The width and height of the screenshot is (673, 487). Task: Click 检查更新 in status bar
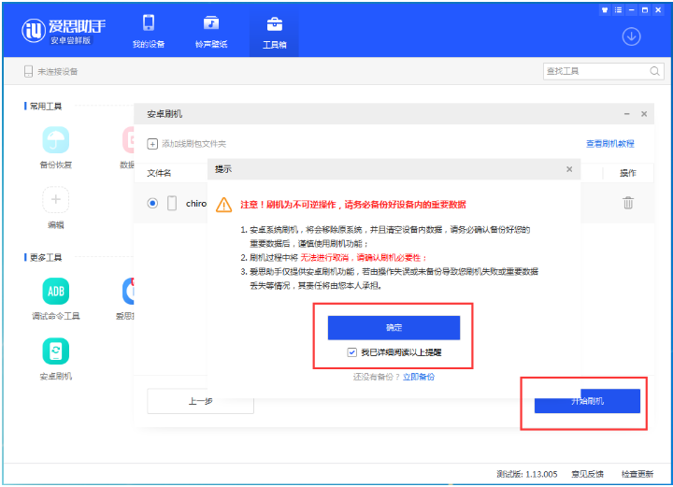pos(637,474)
